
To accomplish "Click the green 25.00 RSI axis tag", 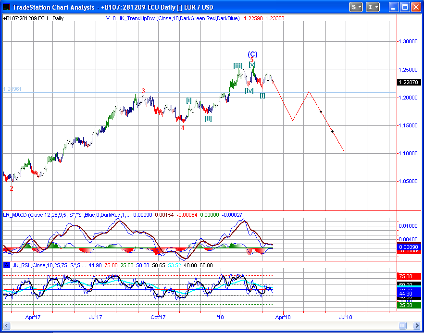I will pos(409,305).
